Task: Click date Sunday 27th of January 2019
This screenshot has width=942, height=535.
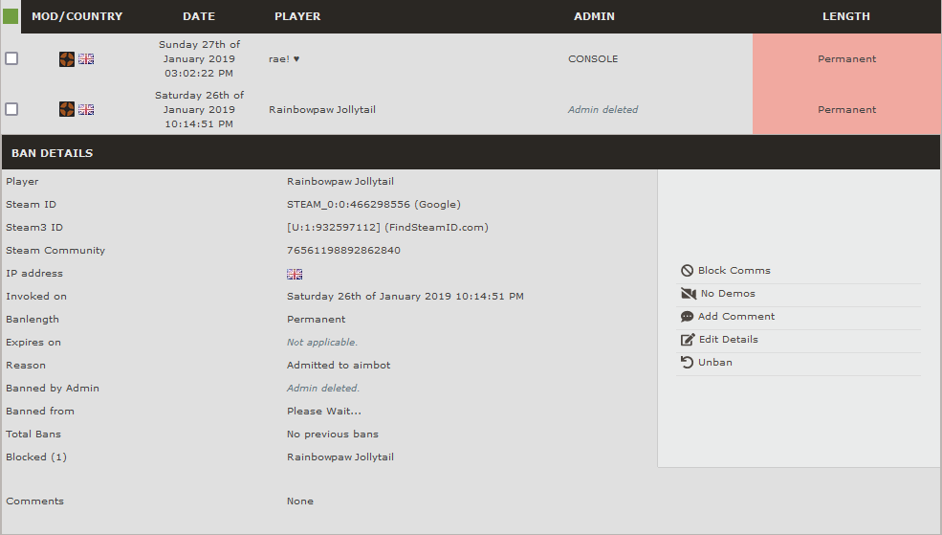Action: 199,59
